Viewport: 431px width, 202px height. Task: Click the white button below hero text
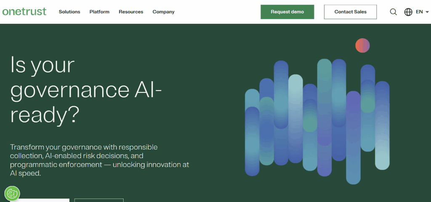40,200
